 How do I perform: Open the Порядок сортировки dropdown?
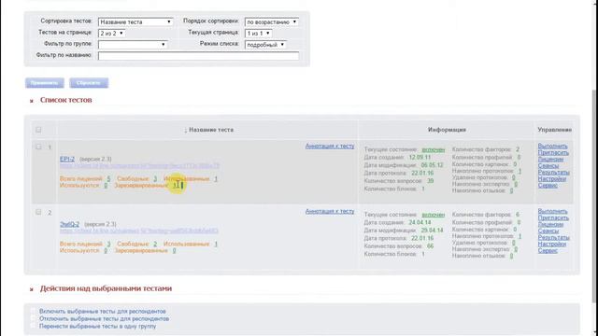tap(272, 22)
